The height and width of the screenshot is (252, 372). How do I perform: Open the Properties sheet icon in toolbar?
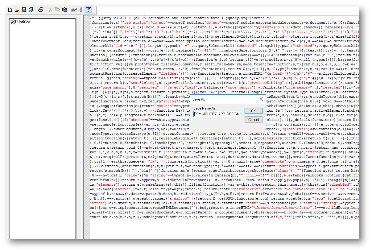click(74, 10)
